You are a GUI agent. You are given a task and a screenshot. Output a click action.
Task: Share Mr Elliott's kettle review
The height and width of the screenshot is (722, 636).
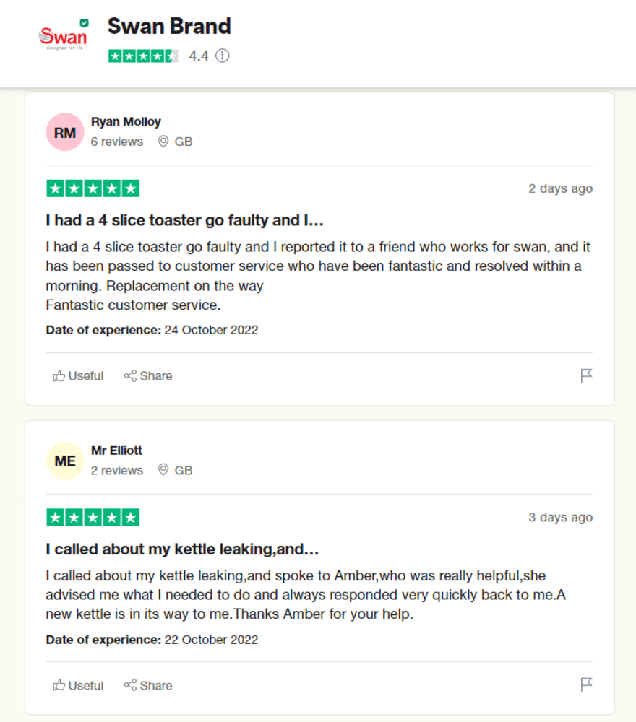pyautogui.click(x=148, y=685)
